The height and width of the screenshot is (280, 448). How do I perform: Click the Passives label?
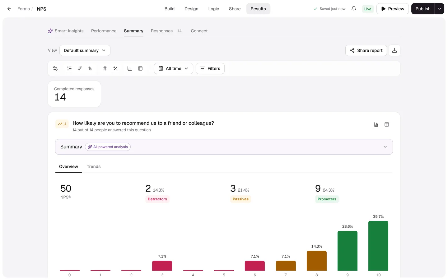(241, 199)
